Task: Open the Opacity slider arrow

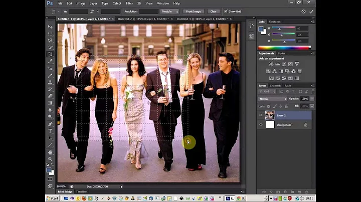Action: [x=312, y=98]
